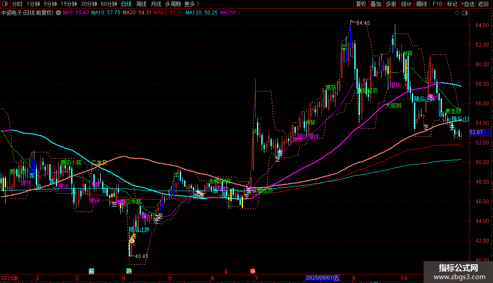Click the 离场 exit annotation
Image resolution: width=493 pixels, height=283 pixels.
[x=331, y=88]
